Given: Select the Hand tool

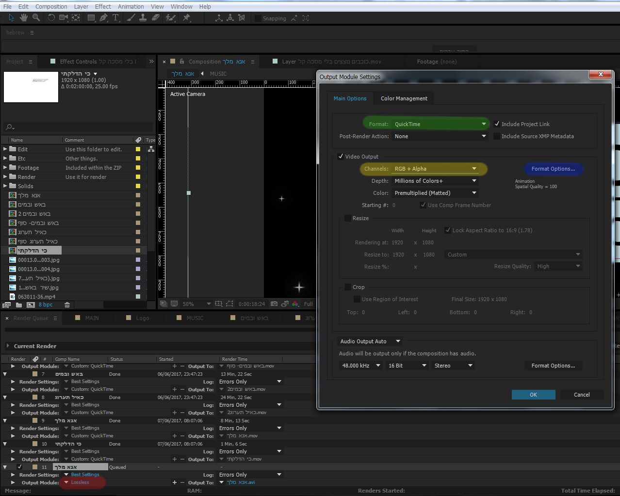Looking at the screenshot, I should (x=24, y=18).
